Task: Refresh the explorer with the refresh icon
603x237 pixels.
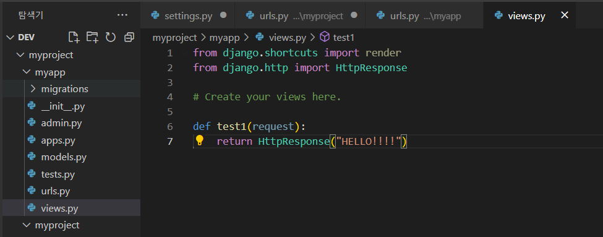Action: coord(111,37)
